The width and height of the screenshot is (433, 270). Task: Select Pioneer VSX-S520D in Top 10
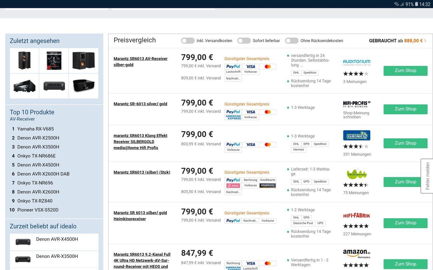38,210
